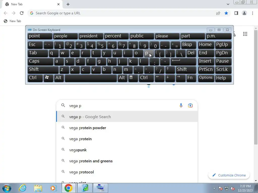The image size is (258, 193).
Task: Choose vega p - Google Search entry
Action: click(x=127, y=117)
